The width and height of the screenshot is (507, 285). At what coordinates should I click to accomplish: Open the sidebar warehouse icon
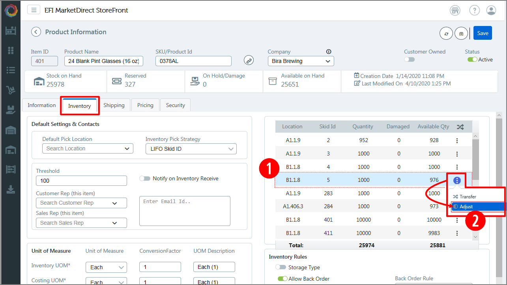[x=11, y=130]
